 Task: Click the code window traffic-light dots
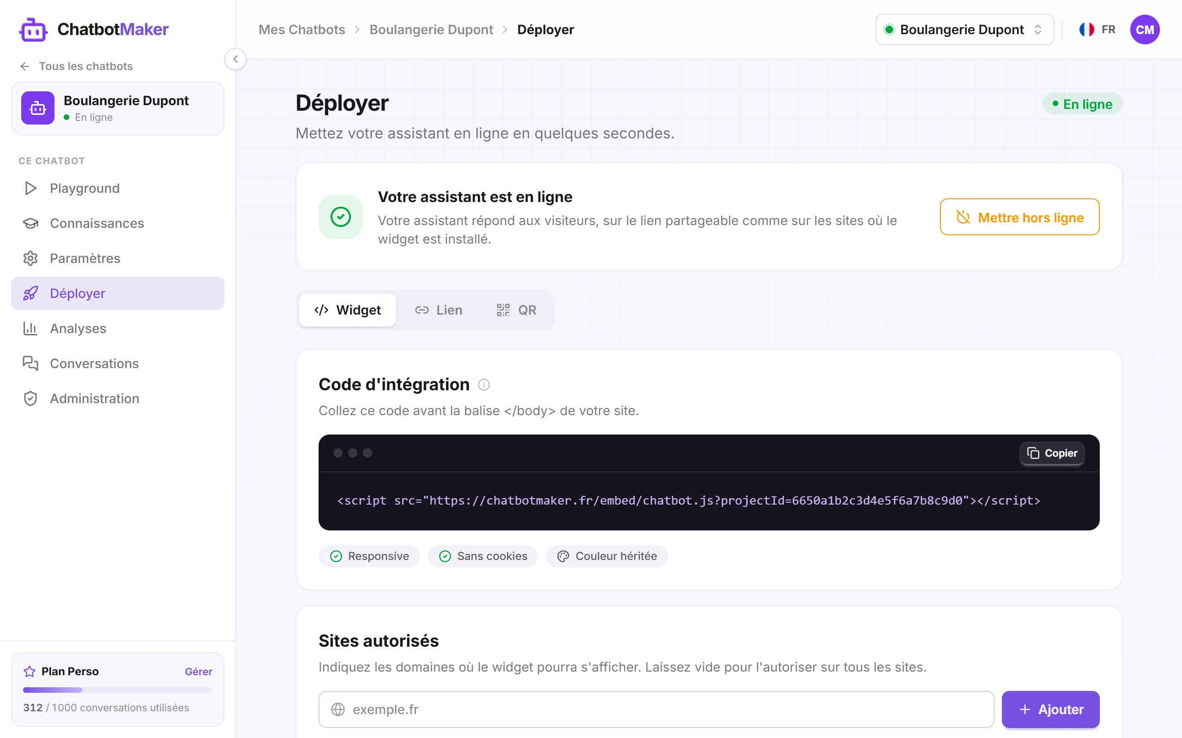point(353,453)
